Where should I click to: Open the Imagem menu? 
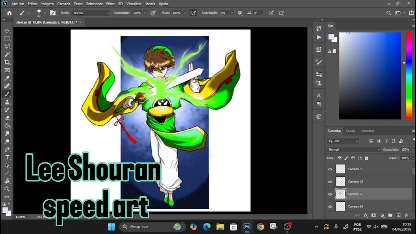tap(47, 4)
